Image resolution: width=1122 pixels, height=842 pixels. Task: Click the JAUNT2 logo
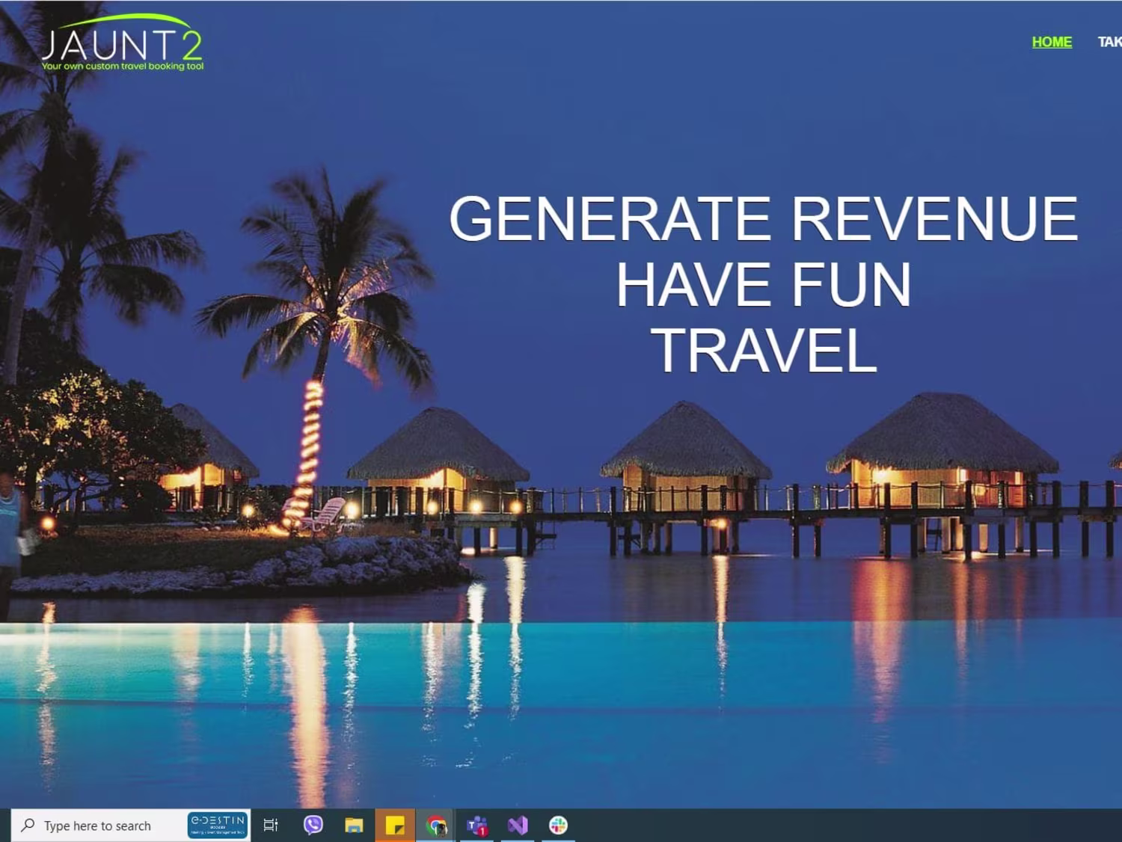122,43
